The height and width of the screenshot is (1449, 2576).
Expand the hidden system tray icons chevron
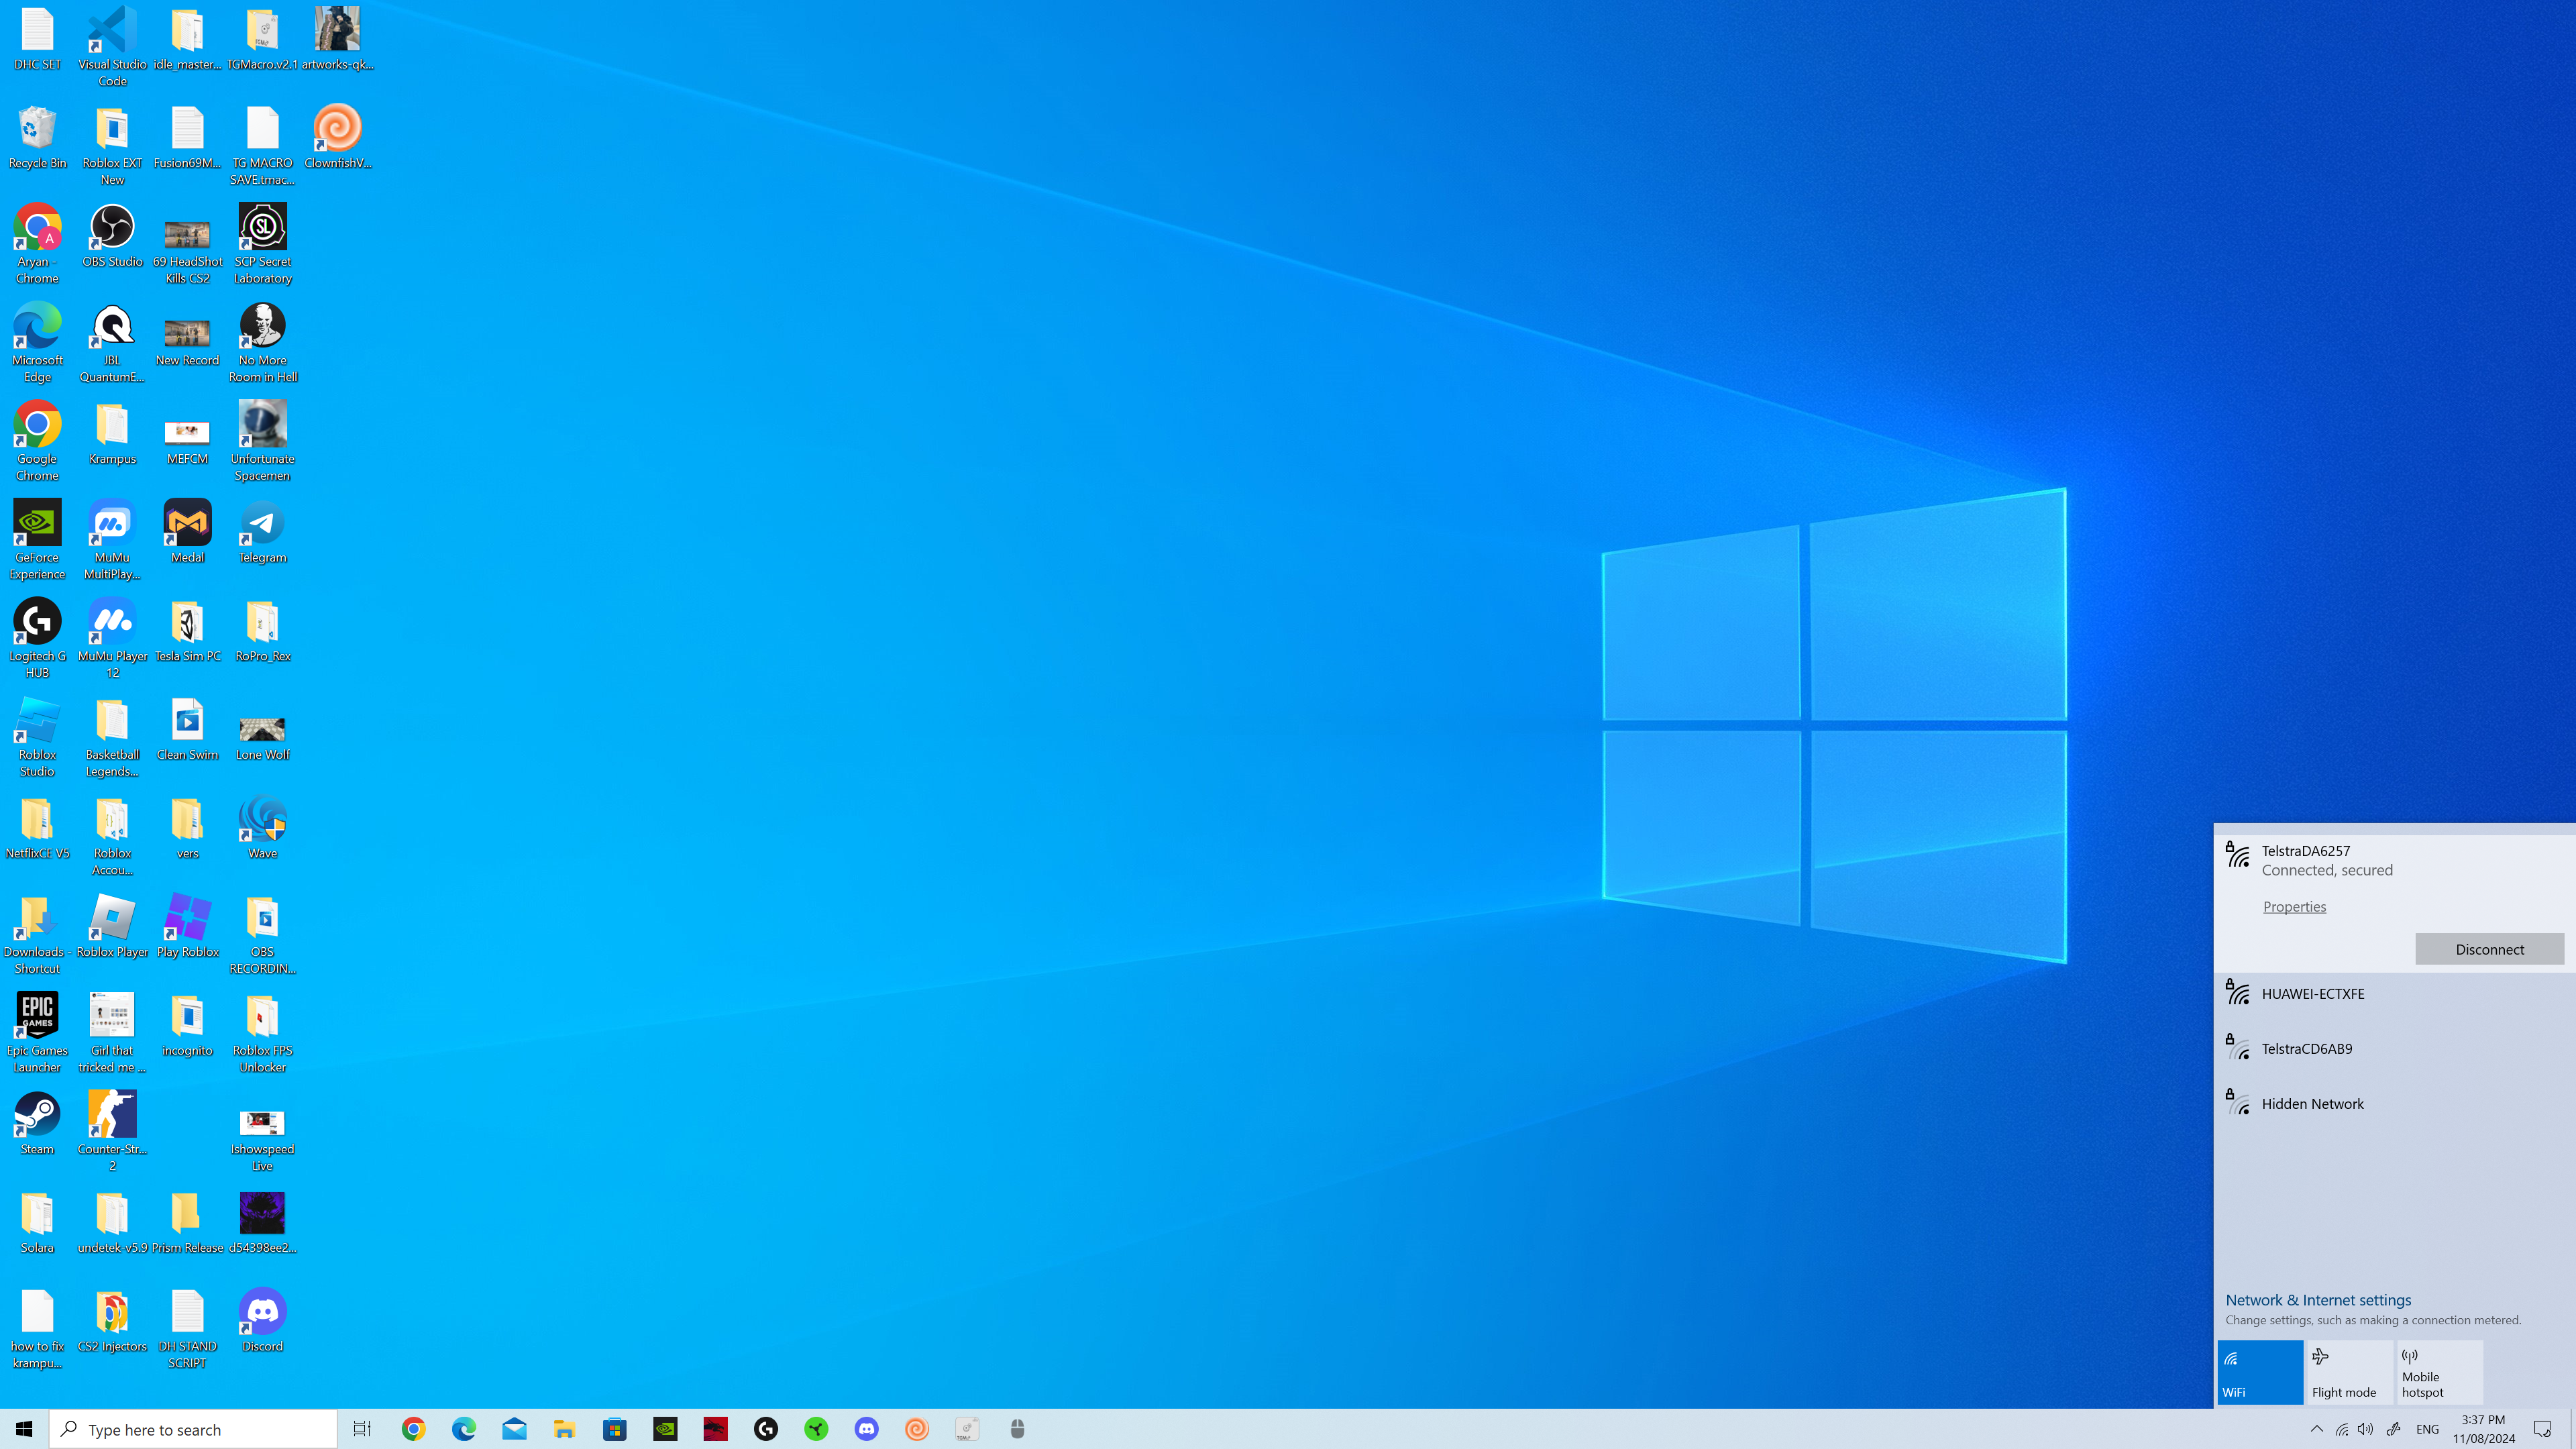[2316, 1429]
